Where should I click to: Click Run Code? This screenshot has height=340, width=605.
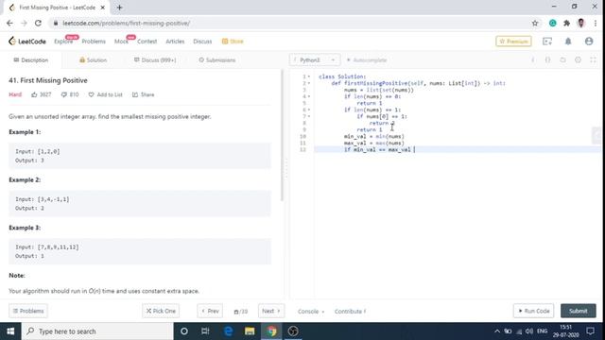coord(533,311)
